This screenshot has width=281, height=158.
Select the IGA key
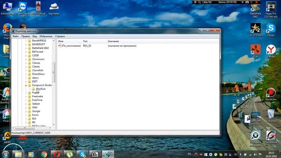[x=34, y=118]
